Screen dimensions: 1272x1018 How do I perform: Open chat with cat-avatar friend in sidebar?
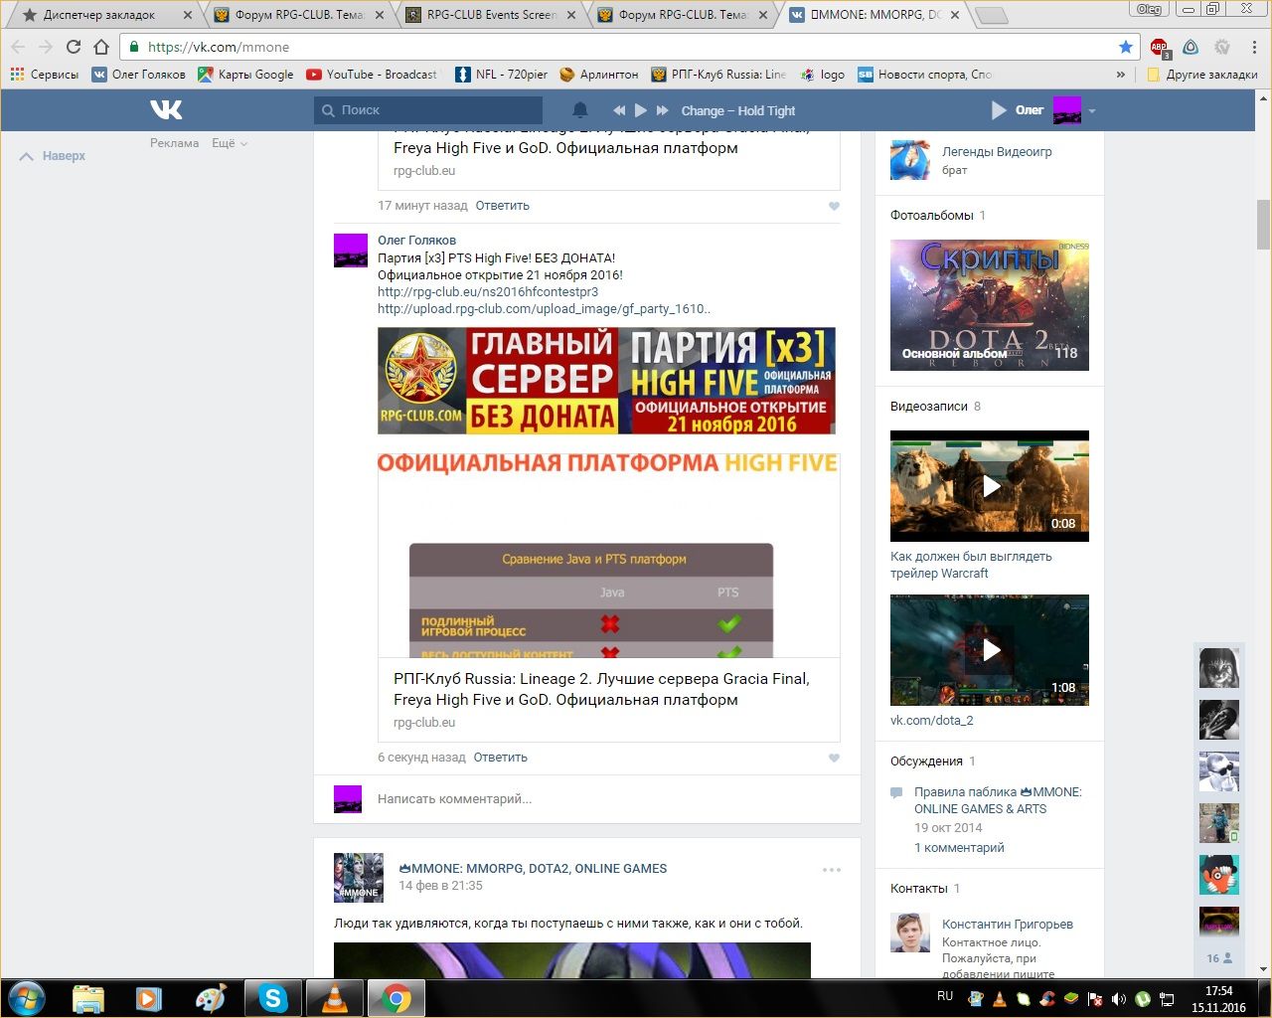click(1219, 668)
